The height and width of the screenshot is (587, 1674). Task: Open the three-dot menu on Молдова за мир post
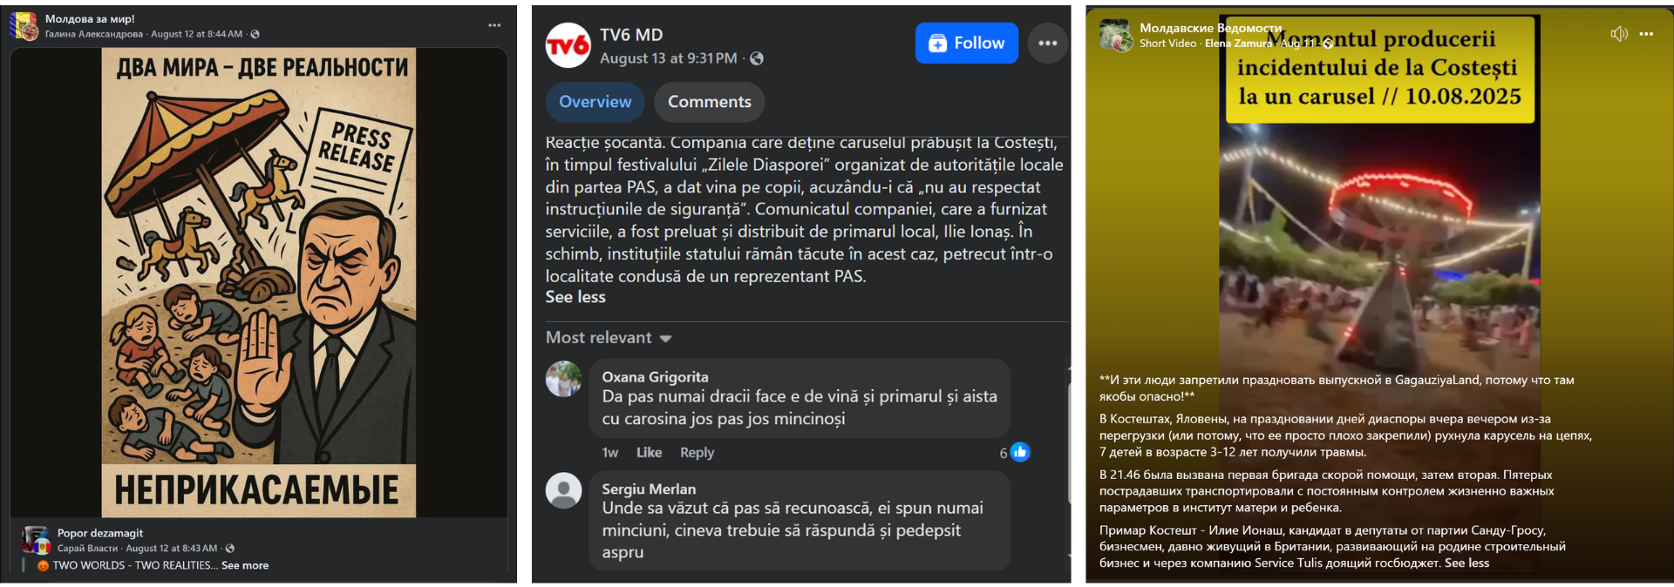[494, 25]
